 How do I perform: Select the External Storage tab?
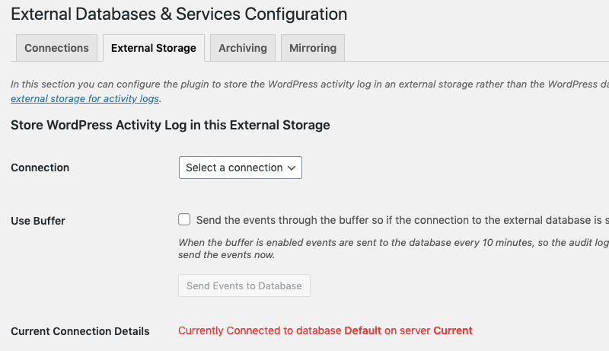coord(154,48)
